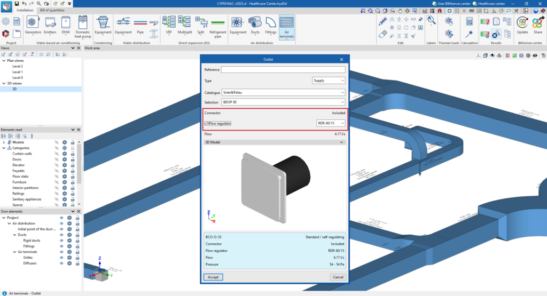Switch to Bill of quantities tab
Viewport: 547px width, 296px height.
point(52,11)
